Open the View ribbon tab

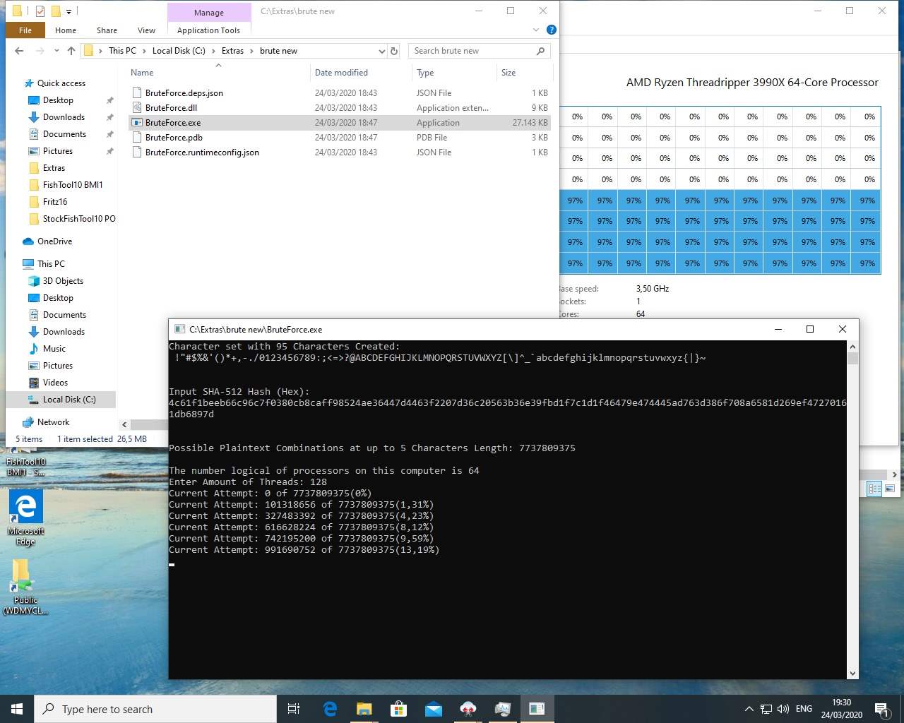[x=146, y=30]
